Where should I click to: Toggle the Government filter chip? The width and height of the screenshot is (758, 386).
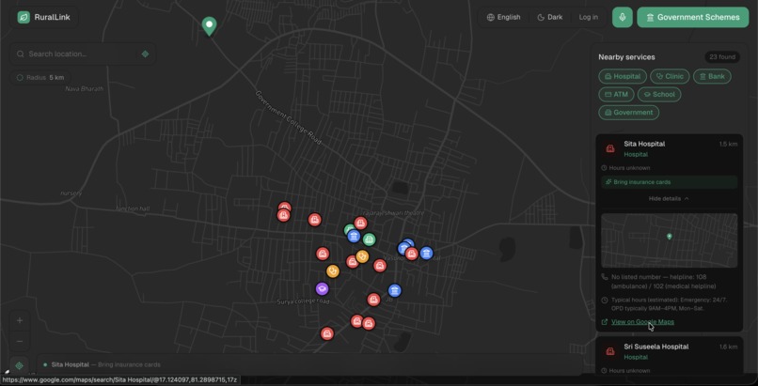point(629,113)
